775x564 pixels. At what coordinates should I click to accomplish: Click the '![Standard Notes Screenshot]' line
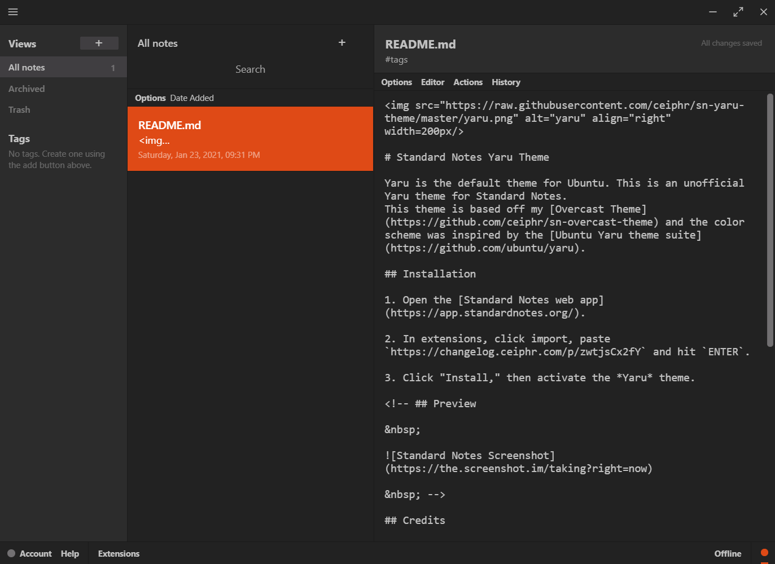470,456
